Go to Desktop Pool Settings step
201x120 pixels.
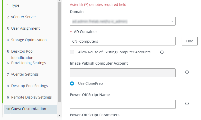click(x=29, y=86)
